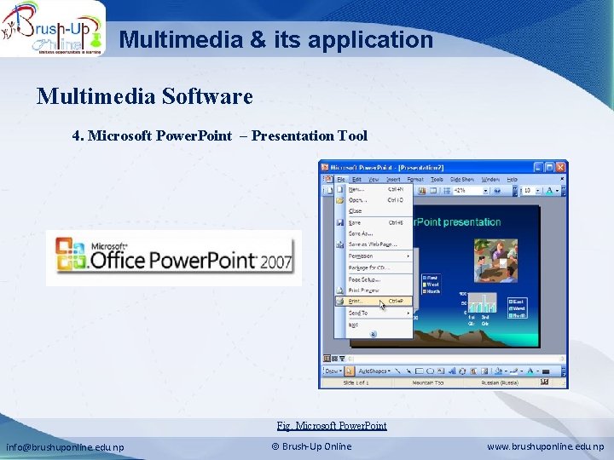Choose Save as Web Page...
This screenshot has width=614, height=460.
pyautogui.click(x=374, y=244)
